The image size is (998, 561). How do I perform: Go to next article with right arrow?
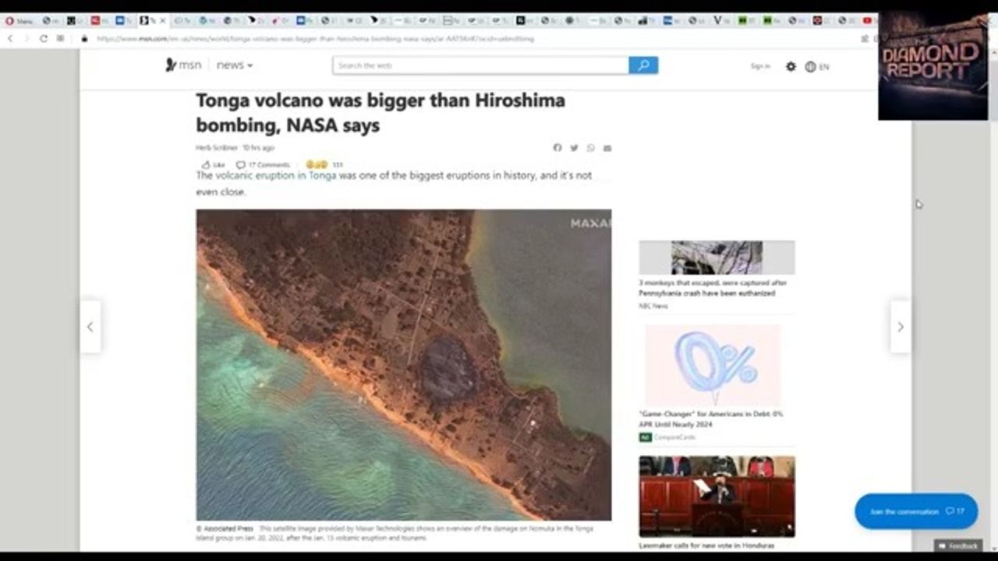901,327
